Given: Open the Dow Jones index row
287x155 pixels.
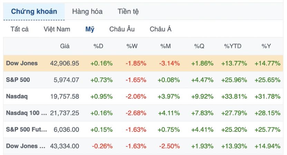Looking at the screenshot, I should coord(22,63).
